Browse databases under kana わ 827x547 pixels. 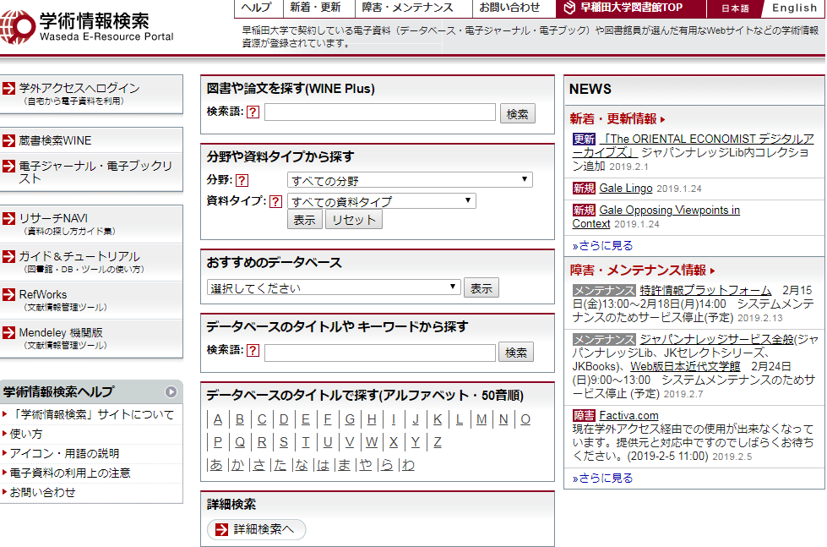[x=408, y=465]
